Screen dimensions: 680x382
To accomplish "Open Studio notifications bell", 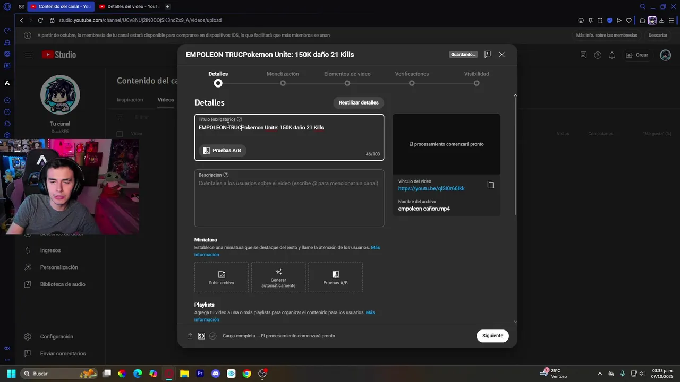I will pos(612,55).
